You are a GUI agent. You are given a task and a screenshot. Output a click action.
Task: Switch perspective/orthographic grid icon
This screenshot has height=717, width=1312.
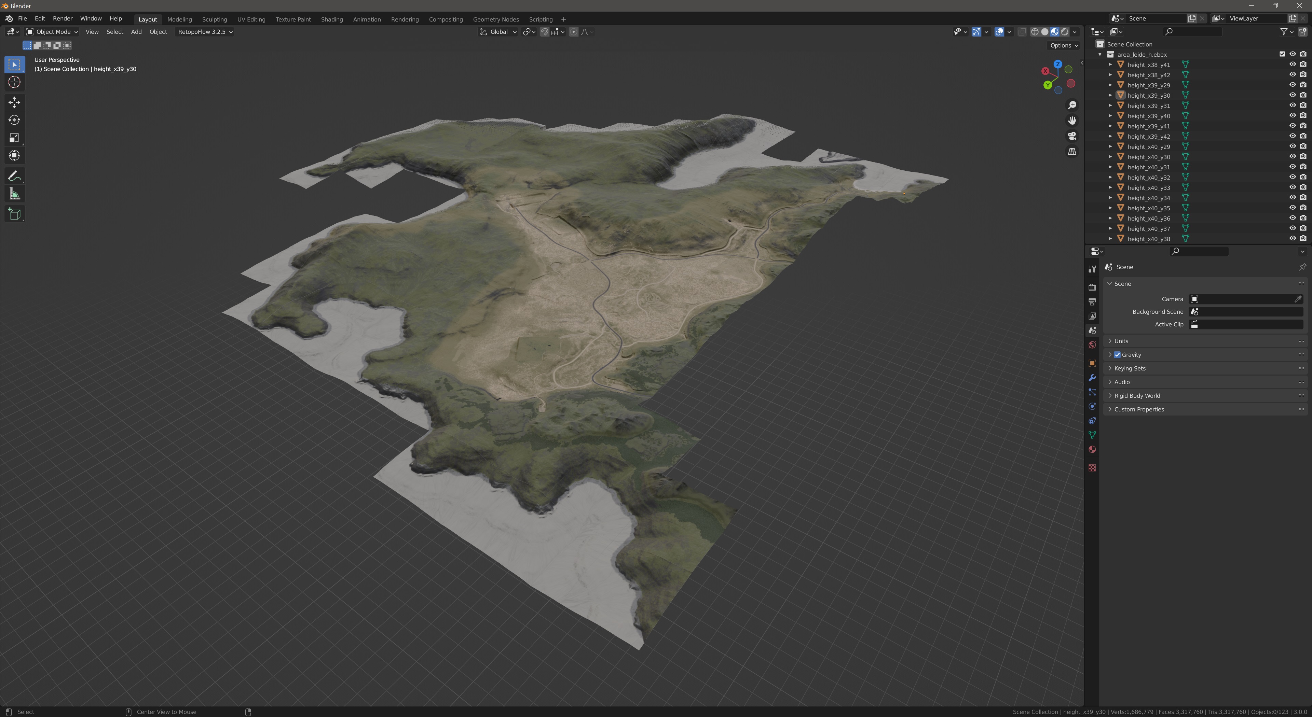[x=1072, y=152]
